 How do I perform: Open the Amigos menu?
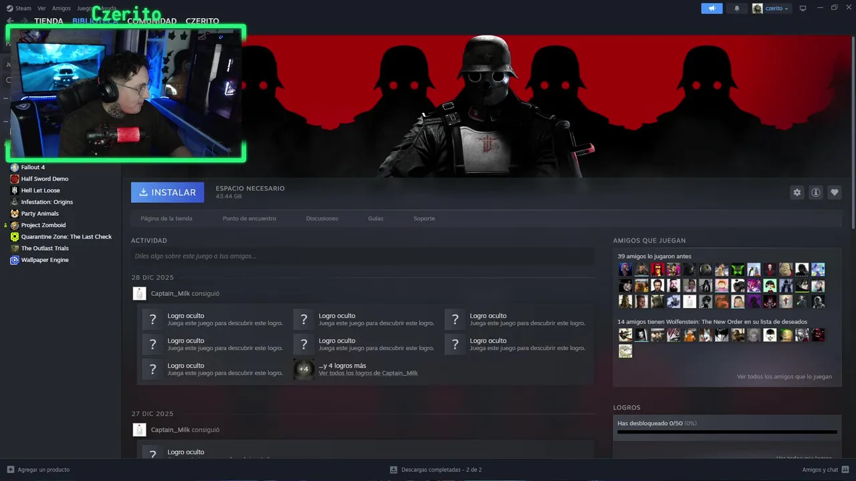[61, 9]
